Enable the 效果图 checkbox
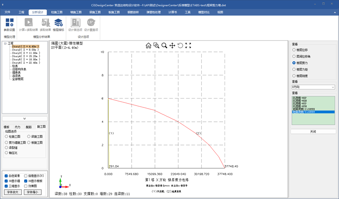 pyautogui.click(x=26, y=186)
